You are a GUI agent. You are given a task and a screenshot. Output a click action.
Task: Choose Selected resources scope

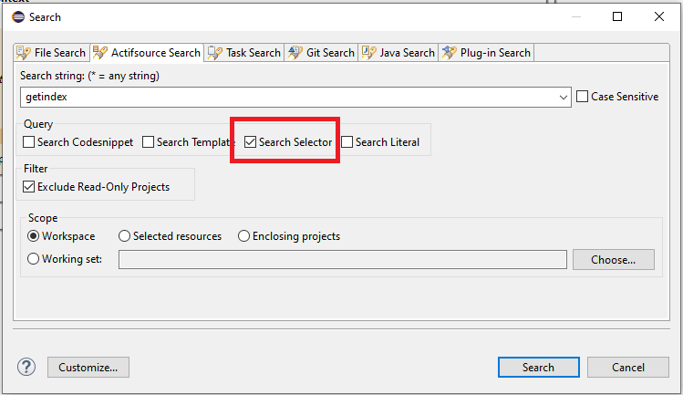[125, 236]
